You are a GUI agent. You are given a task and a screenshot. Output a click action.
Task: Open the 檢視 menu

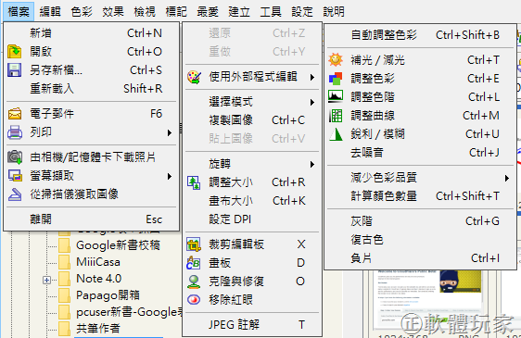[145, 12]
